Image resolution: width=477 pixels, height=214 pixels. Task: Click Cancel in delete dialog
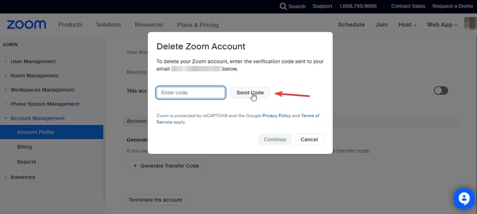coord(309,140)
